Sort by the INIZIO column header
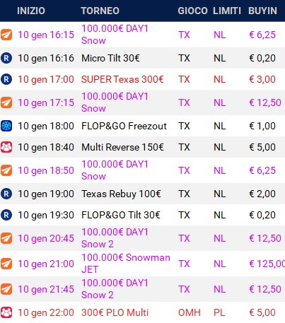 [x=31, y=11]
